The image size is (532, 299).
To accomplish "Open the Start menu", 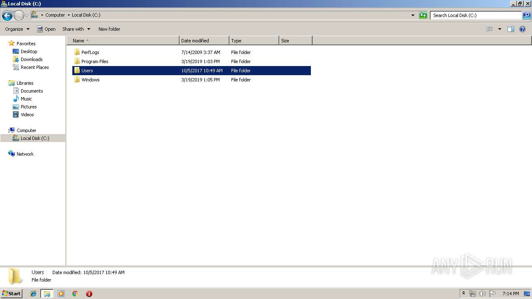I will tap(11, 294).
